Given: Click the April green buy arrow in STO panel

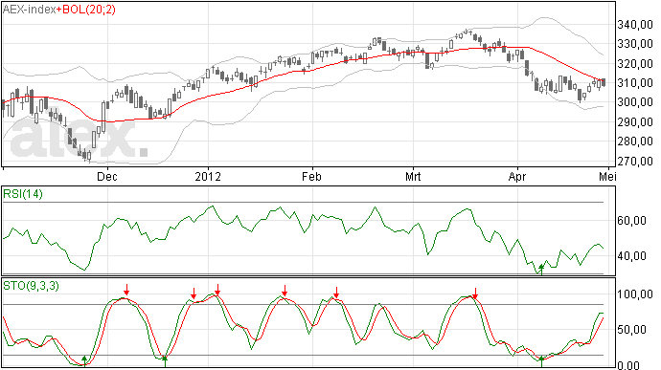Looking at the screenshot, I should (541, 361).
